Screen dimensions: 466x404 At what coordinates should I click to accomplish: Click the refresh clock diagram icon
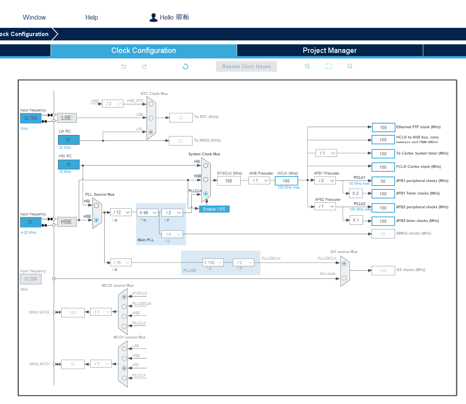185,67
